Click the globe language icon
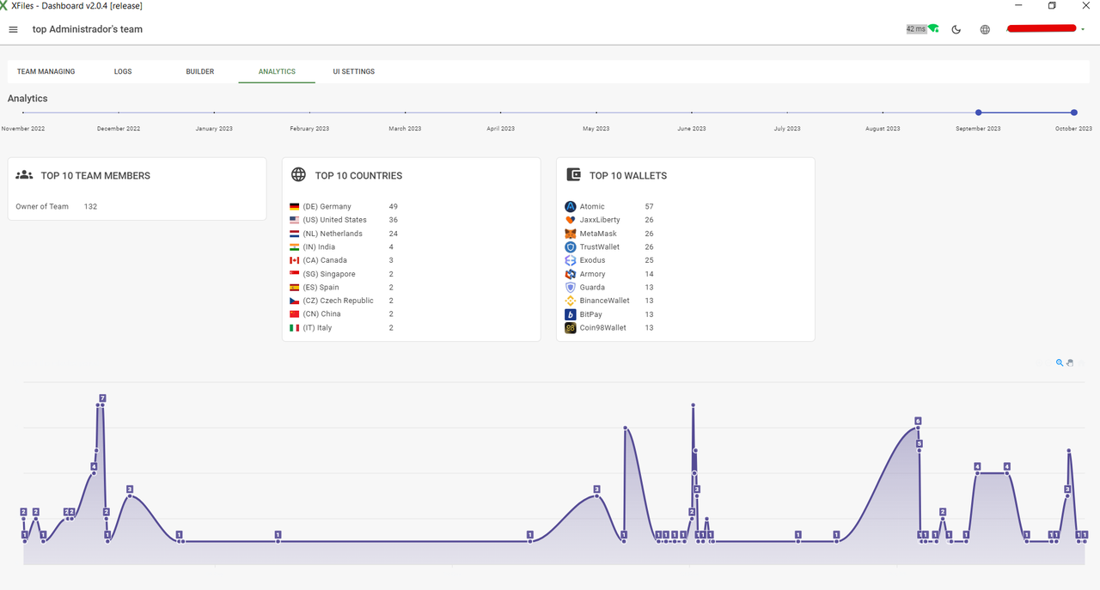 [985, 29]
